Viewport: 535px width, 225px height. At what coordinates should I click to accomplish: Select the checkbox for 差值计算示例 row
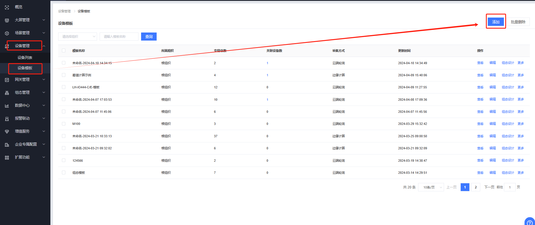64,75
